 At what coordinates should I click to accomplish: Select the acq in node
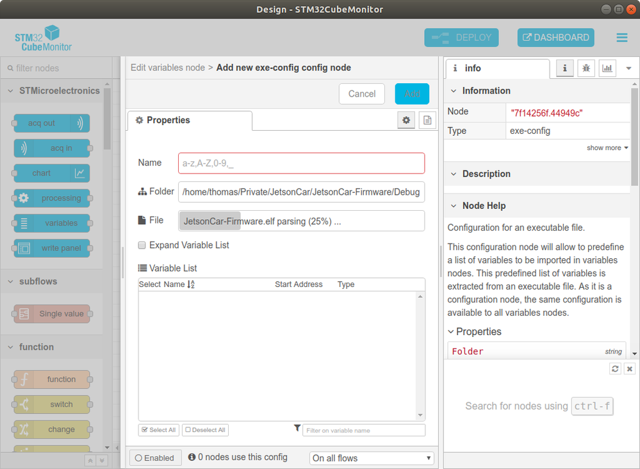point(52,148)
